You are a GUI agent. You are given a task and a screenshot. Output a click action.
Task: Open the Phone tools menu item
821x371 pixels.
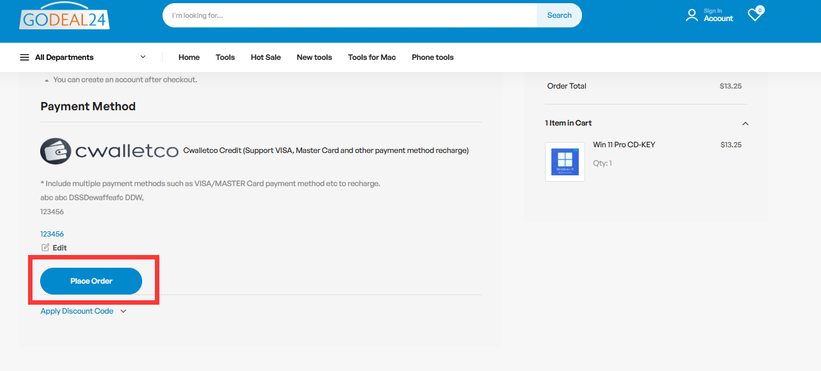(x=433, y=57)
